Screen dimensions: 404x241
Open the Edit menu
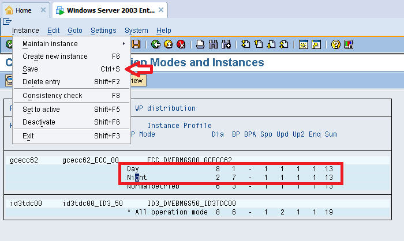[53, 31]
